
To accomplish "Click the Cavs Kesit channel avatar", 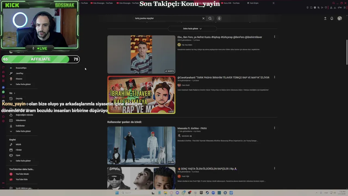I will pos(179,85).
